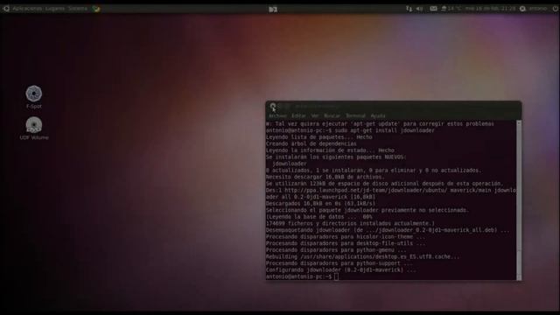The width and height of the screenshot is (560, 315).
Task: Click 'Necesito descargar 16,0kB de archivos' line
Action: tap(325, 177)
